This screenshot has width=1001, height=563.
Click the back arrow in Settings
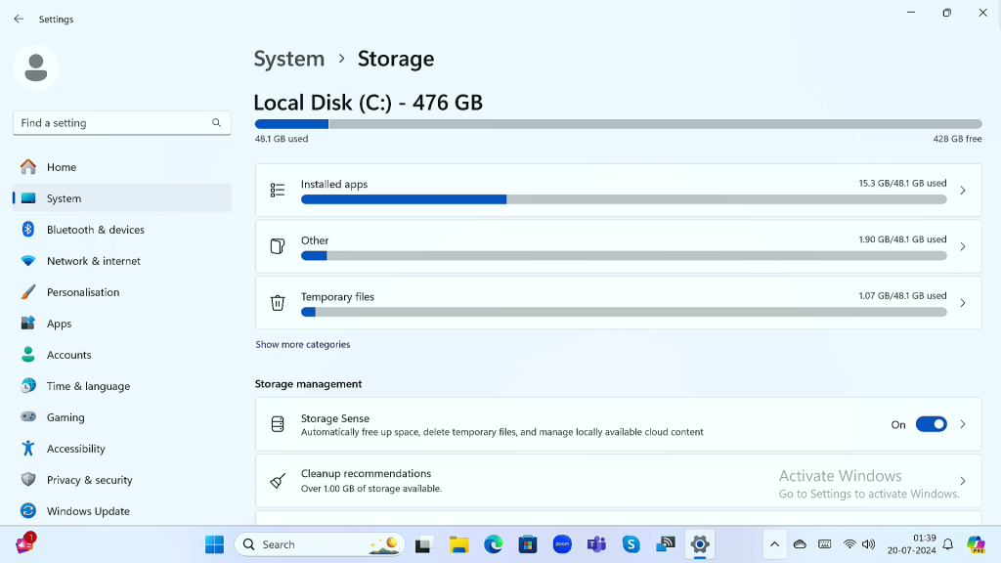click(x=19, y=19)
